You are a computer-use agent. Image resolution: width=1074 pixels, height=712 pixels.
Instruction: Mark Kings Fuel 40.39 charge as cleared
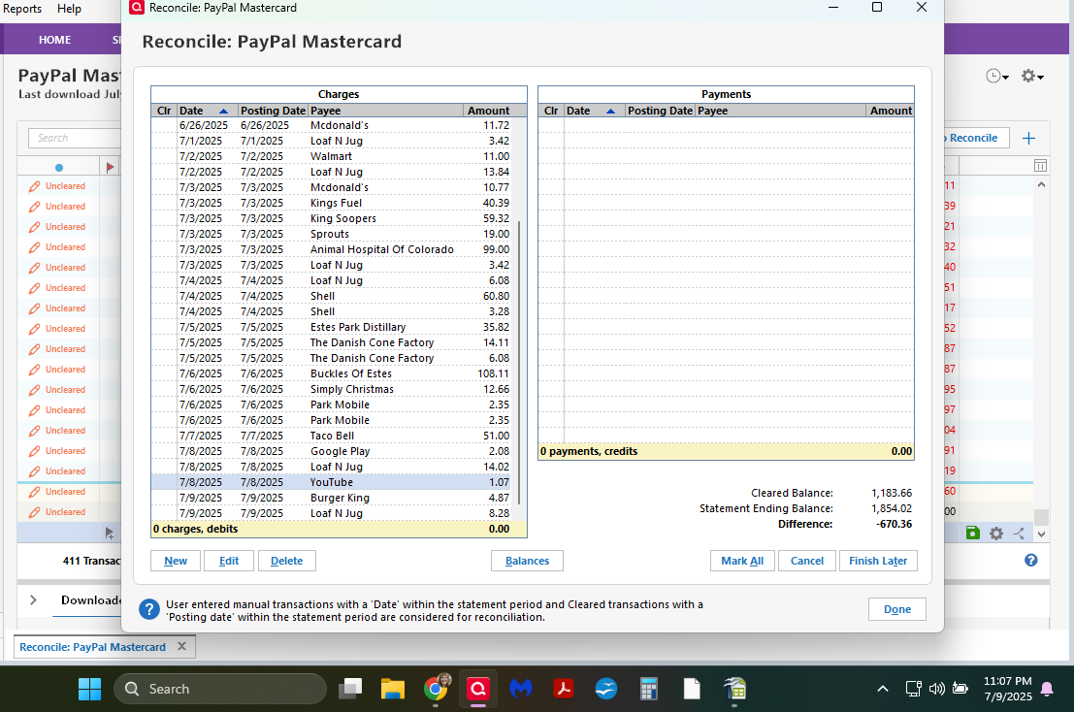pos(164,203)
